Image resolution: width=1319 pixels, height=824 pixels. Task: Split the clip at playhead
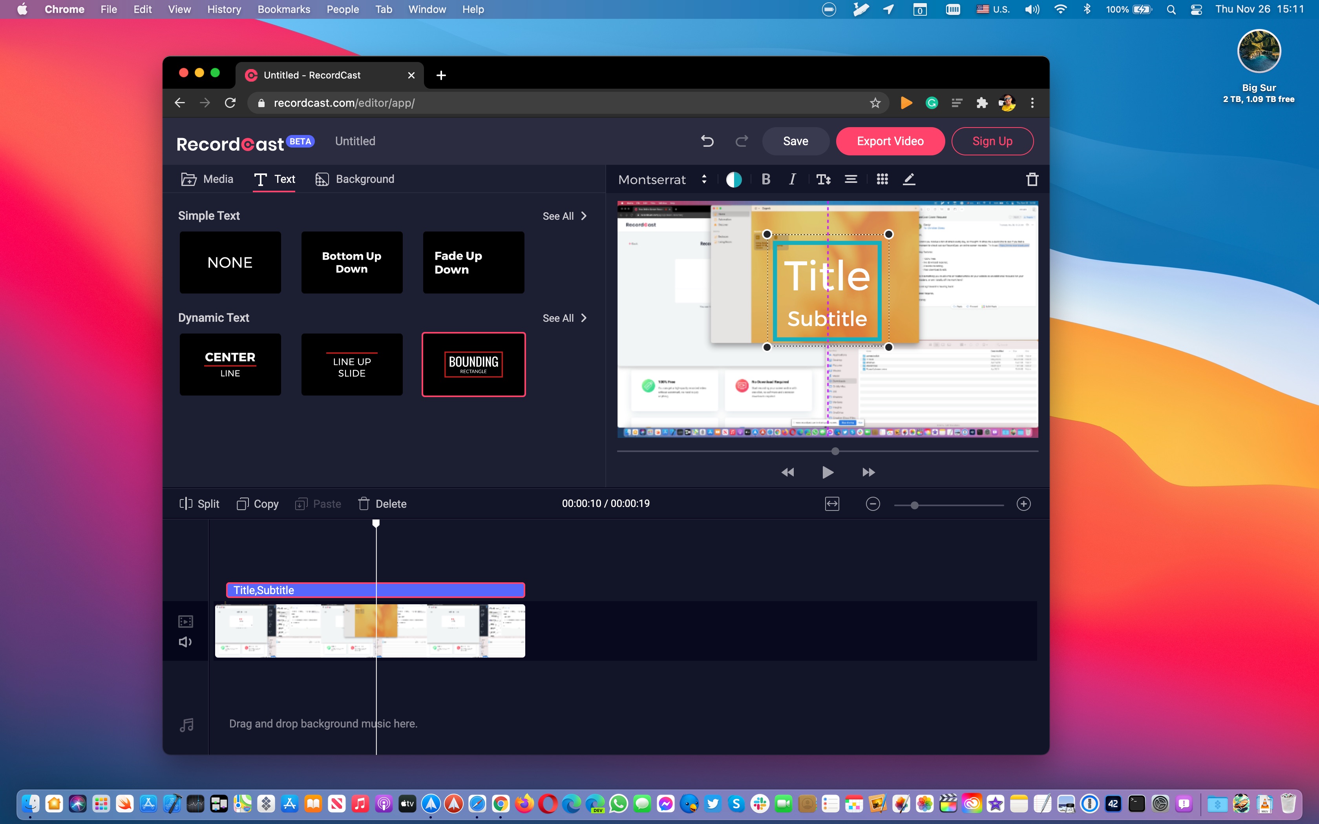[x=199, y=504]
